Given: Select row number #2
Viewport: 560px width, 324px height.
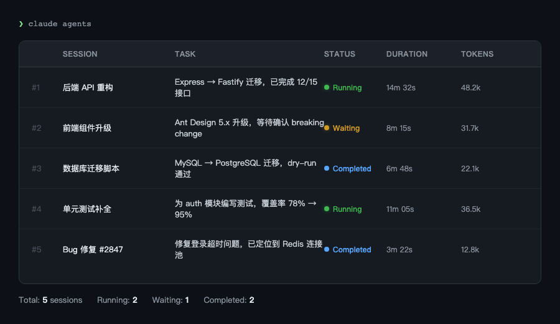Looking at the screenshot, I should click(x=37, y=128).
